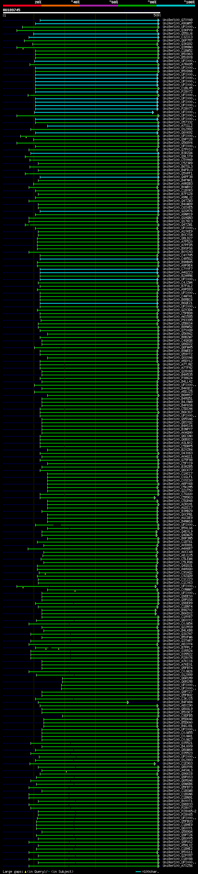Click the UniRef100_P38624 label

pos(178,378)
